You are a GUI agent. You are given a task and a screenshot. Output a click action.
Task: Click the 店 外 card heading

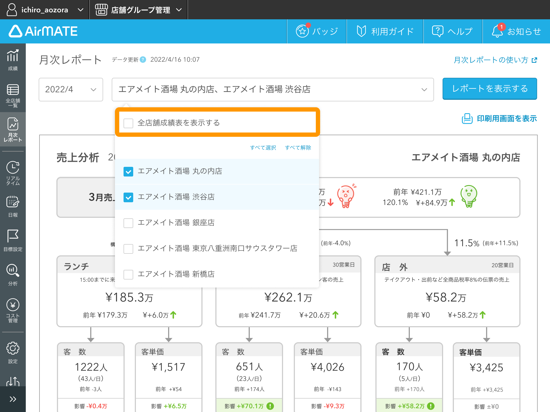point(395,267)
